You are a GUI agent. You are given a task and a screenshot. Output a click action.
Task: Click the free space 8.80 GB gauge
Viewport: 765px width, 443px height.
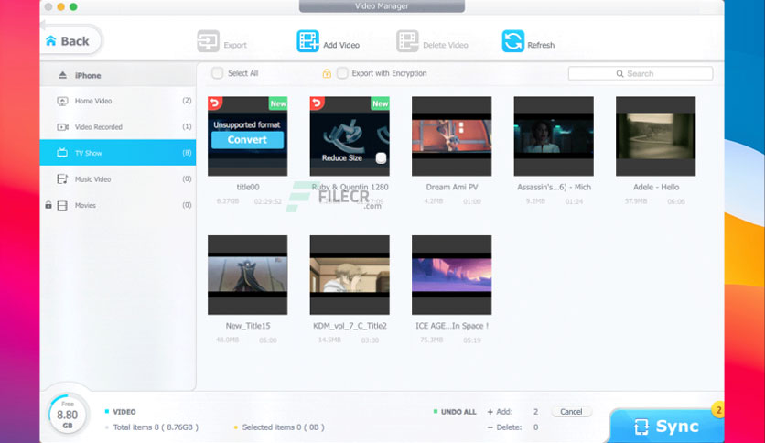coord(68,415)
